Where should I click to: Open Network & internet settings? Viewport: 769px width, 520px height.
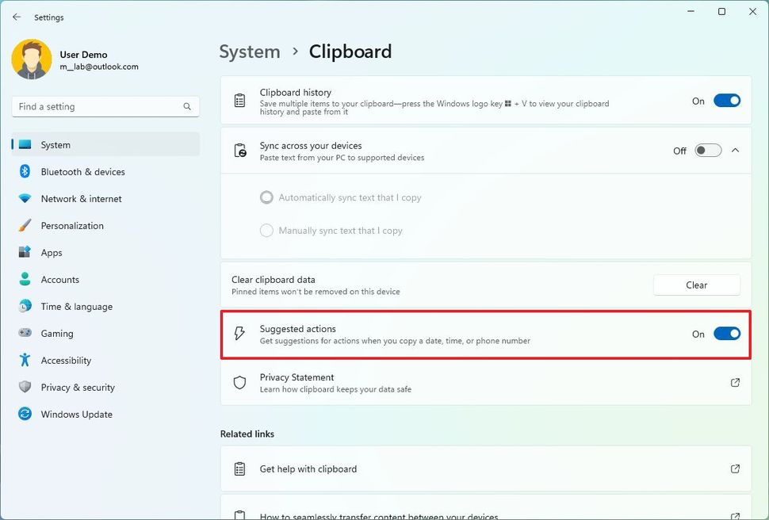tap(82, 198)
